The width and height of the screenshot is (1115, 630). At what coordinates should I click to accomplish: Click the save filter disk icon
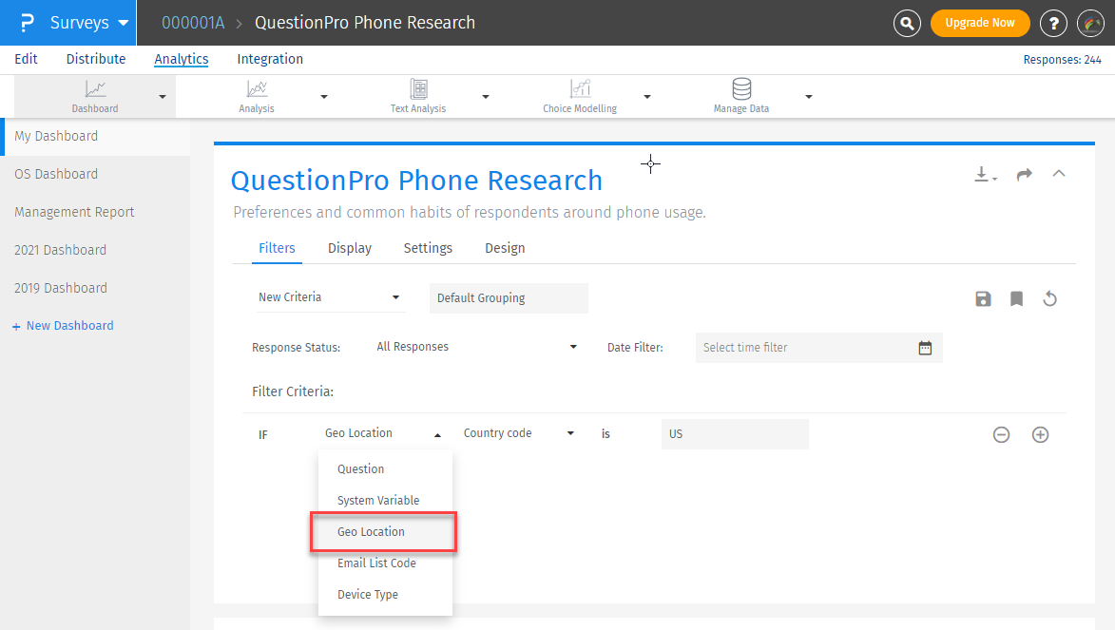983,298
